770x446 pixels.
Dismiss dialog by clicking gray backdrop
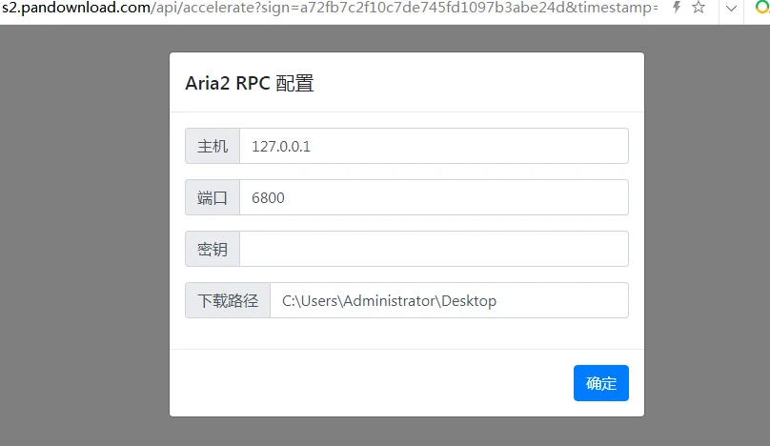tap(84, 235)
